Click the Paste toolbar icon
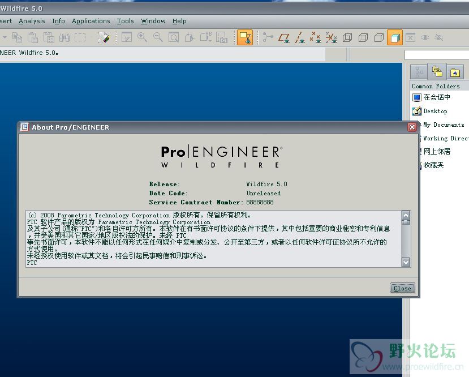Viewport: 469px width, 377px height. [x=33, y=37]
